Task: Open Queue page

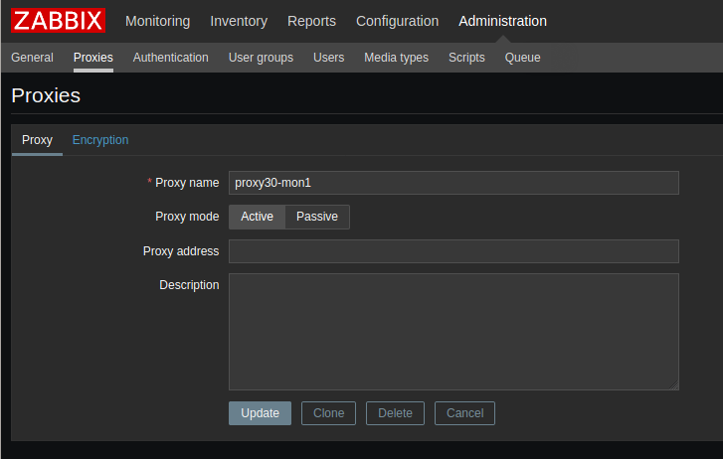Action: pyautogui.click(x=522, y=58)
